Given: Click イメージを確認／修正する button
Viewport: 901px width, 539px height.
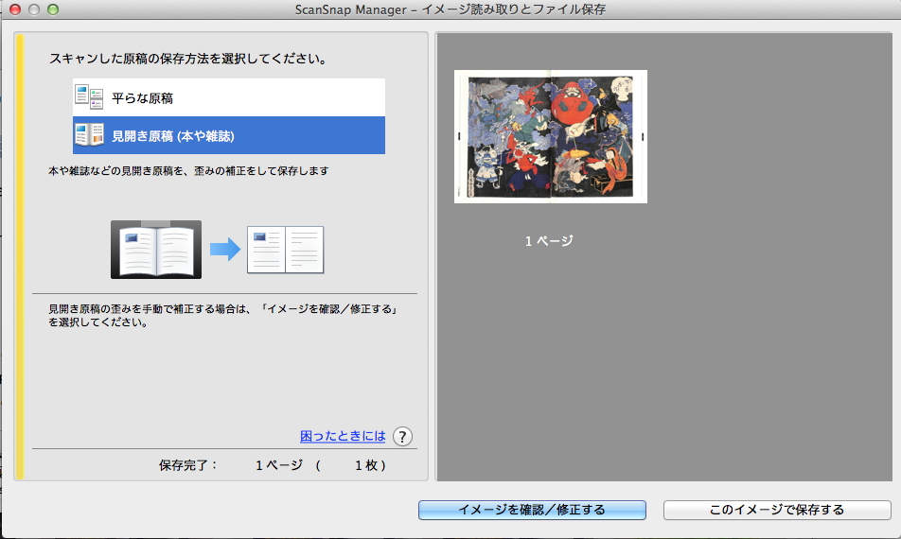Looking at the screenshot, I should (532, 510).
